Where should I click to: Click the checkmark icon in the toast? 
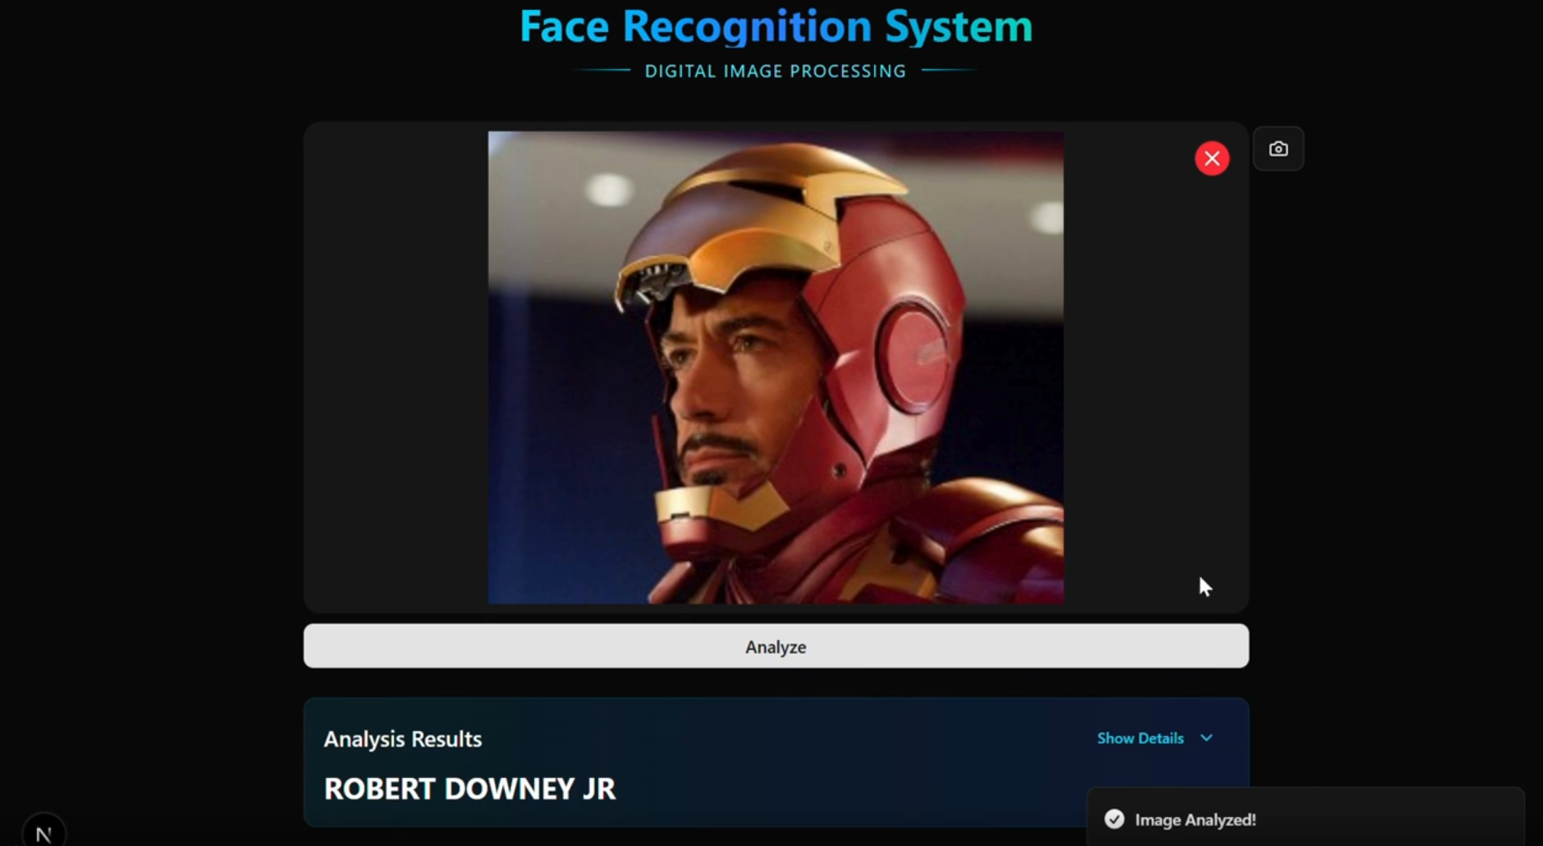[1114, 819]
